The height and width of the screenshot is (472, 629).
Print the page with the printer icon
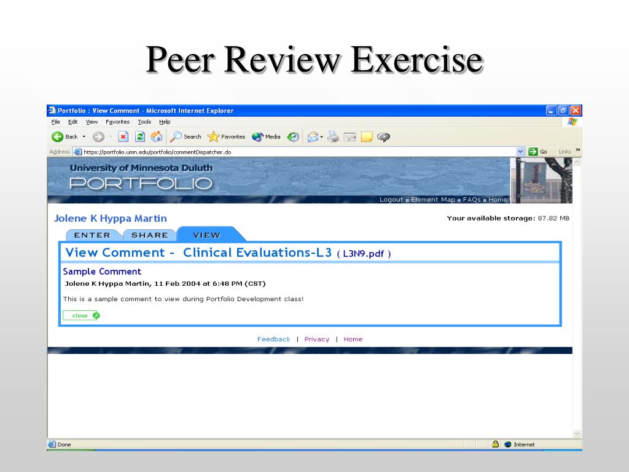tap(333, 137)
